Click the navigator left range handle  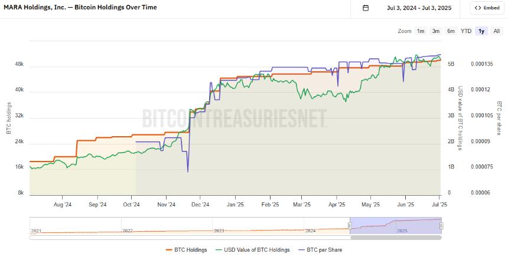350,226
